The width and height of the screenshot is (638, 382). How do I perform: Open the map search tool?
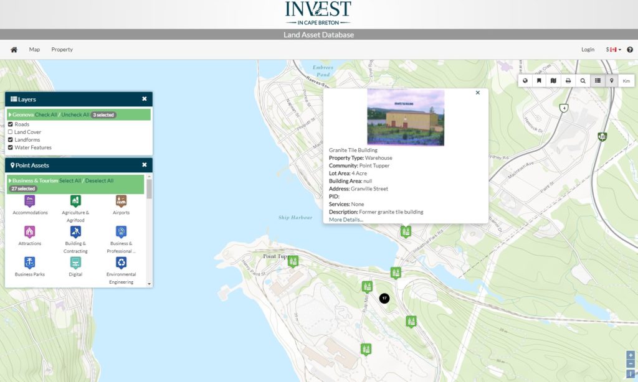[583, 80]
